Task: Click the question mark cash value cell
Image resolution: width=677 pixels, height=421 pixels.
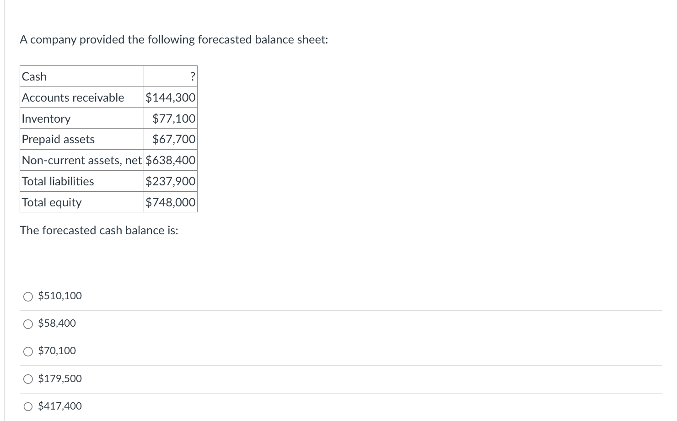Action: tap(171, 76)
